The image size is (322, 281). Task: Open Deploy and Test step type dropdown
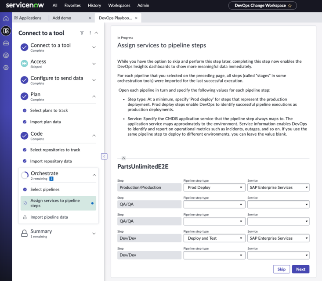[214, 238]
